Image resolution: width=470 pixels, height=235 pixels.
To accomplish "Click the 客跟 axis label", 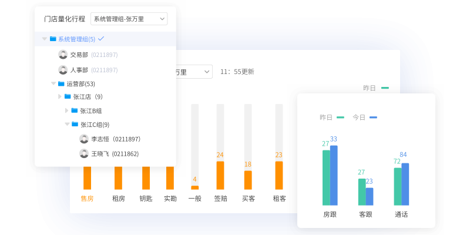I will (x=365, y=214).
